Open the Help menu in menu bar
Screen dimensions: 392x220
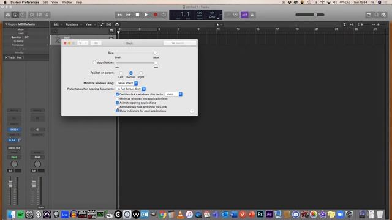click(x=79, y=2)
